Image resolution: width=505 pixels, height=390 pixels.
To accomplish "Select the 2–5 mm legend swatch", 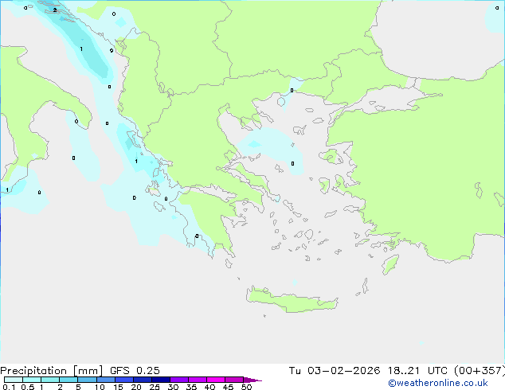I will tap(69, 380).
